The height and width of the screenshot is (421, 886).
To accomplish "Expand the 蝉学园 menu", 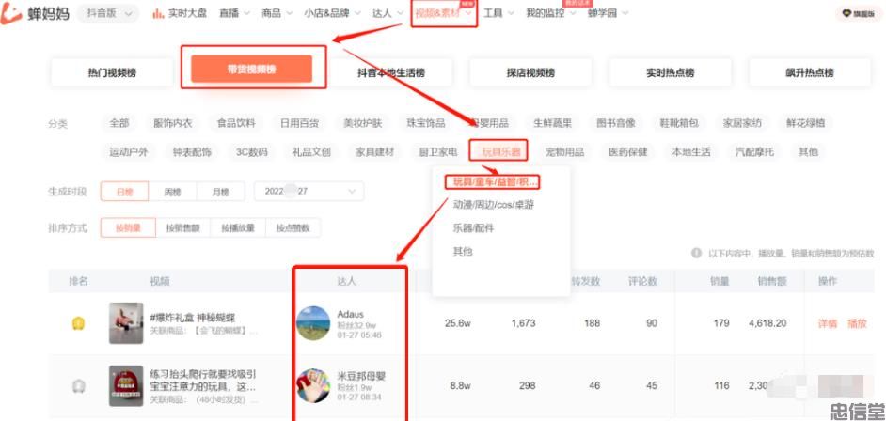I will [608, 13].
